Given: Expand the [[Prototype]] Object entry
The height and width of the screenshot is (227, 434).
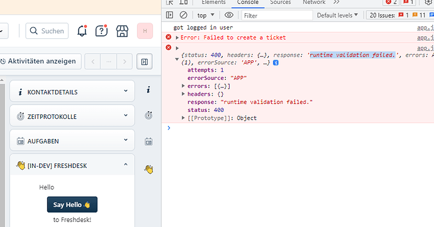Looking at the screenshot, I should point(183,118).
